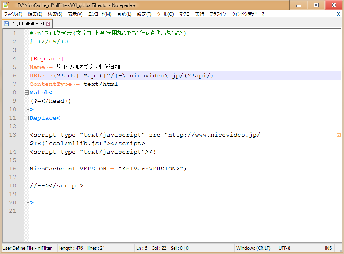Click the NicoCache_nl.VERSION text on line 16
The height and width of the screenshot is (254, 344).
point(68,169)
